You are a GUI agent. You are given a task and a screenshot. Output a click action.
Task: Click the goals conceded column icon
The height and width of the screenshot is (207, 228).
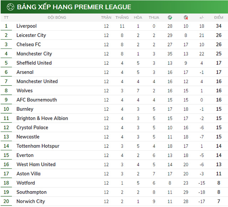click(186, 17)
